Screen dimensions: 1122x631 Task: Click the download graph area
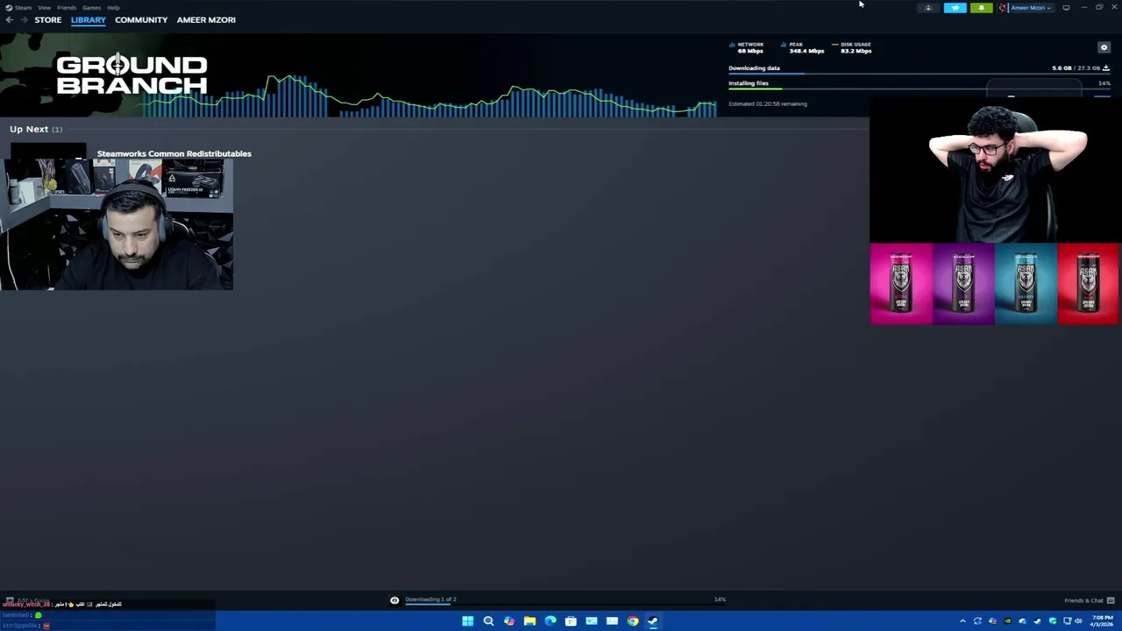[430, 95]
